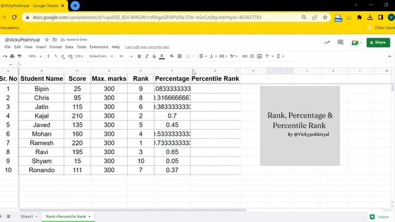Bookmark this page with the star

(325, 17)
